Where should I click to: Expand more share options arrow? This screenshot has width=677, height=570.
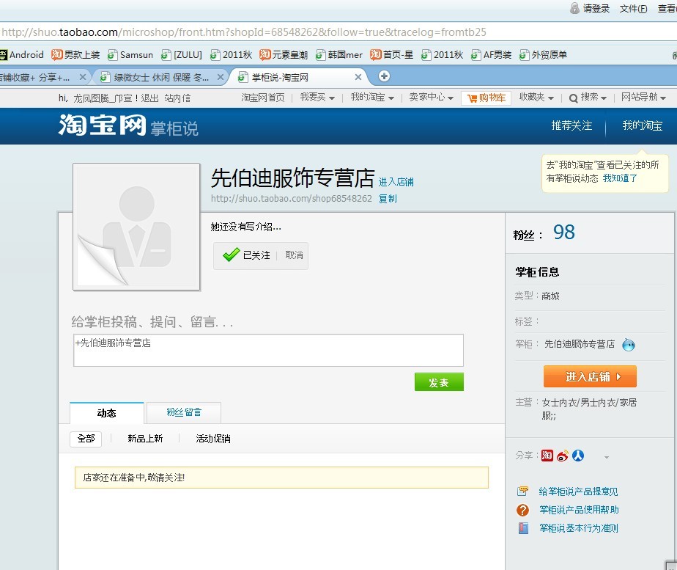click(x=607, y=457)
